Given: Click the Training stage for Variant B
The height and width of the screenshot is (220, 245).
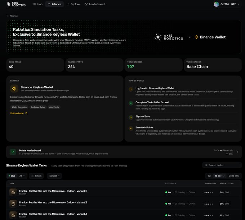Looking at the screenshot, I should point(180,204).
